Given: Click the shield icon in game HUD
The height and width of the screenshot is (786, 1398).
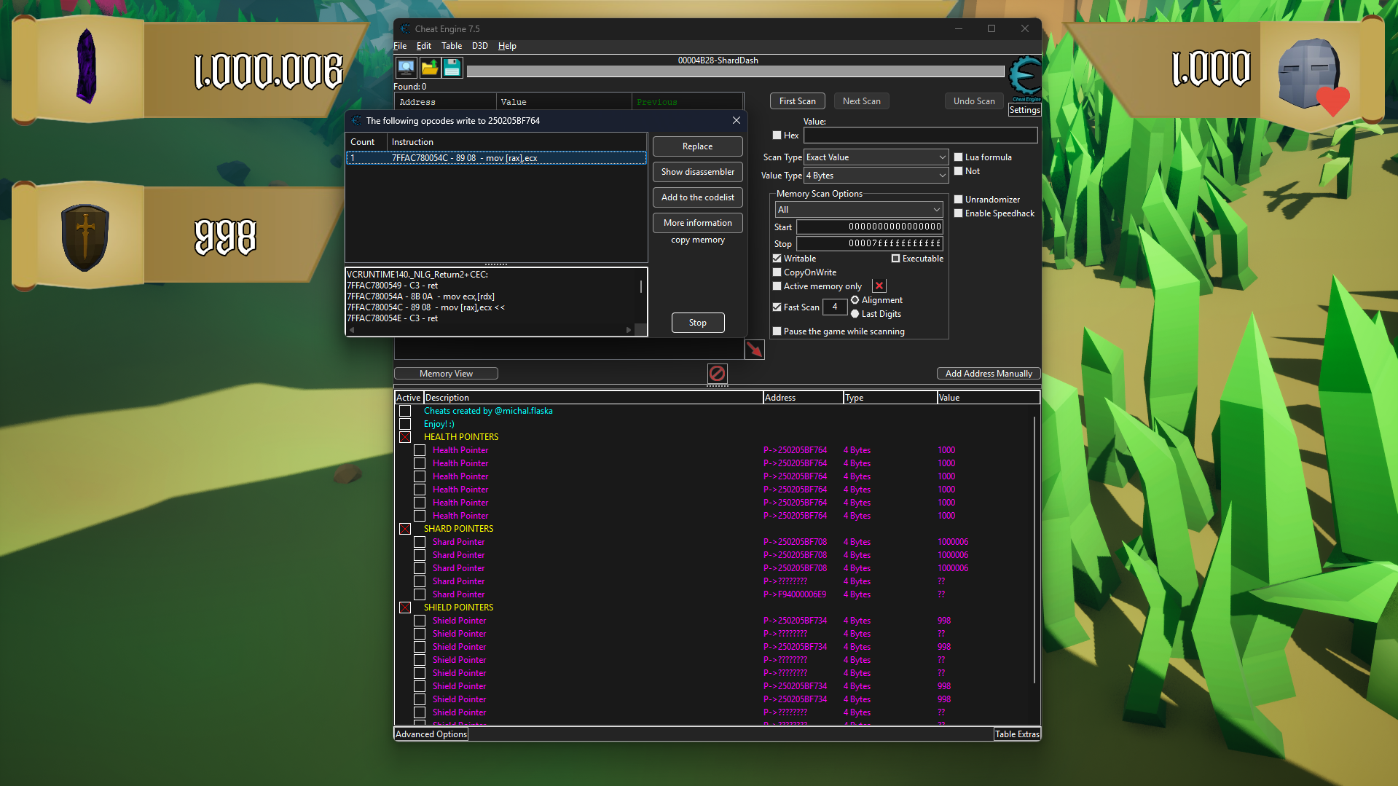Looking at the screenshot, I should [85, 237].
